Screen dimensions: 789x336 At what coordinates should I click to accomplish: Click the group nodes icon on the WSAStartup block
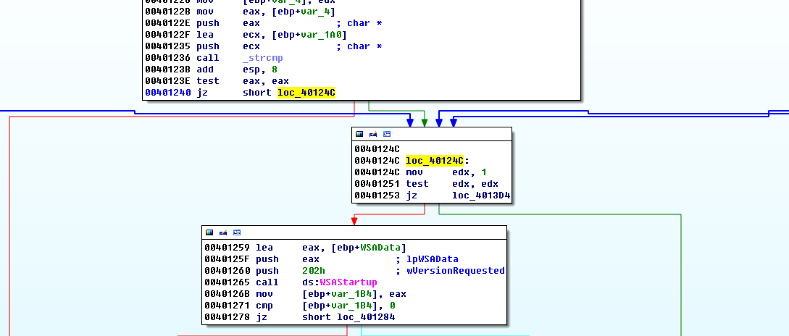tap(236, 232)
